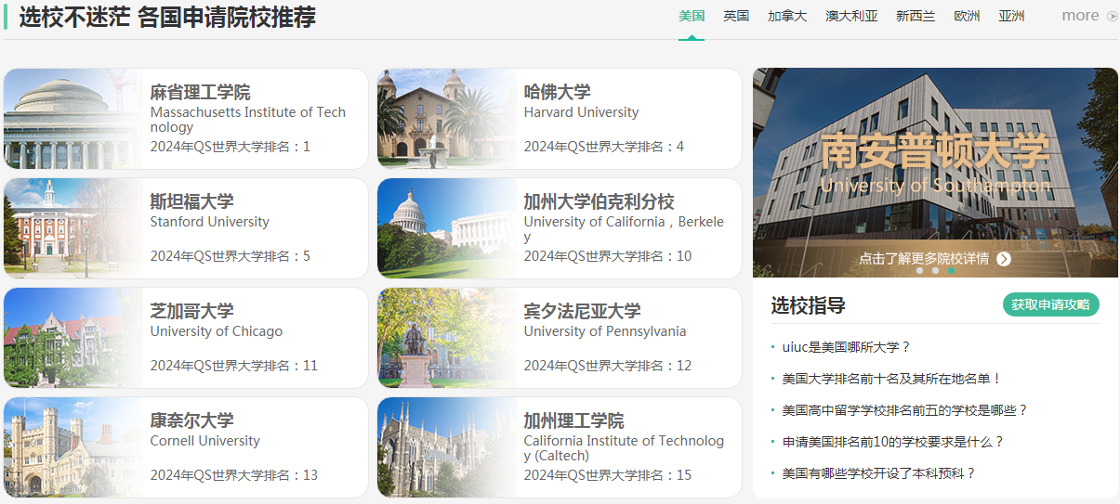Open the 加拿大 tab
The width and height of the screenshot is (1120, 504).
click(787, 16)
